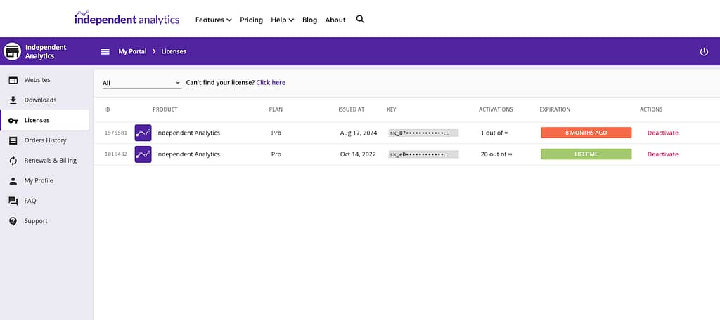The height and width of the screenshot is (320, 720).
Task: Click the Support question mark icon
Action: tap(13, 221)
